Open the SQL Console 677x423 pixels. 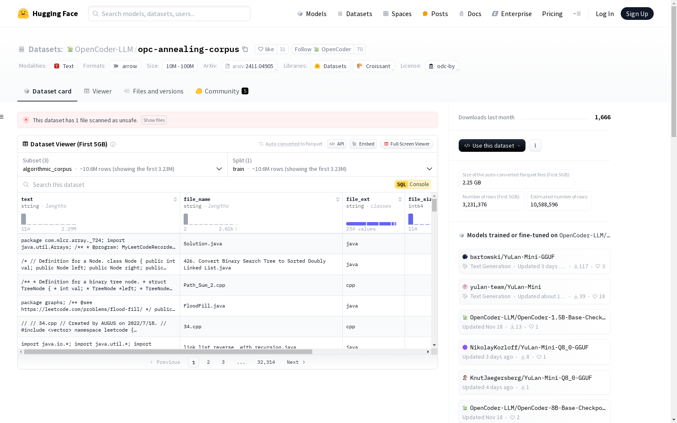[413, 184]
